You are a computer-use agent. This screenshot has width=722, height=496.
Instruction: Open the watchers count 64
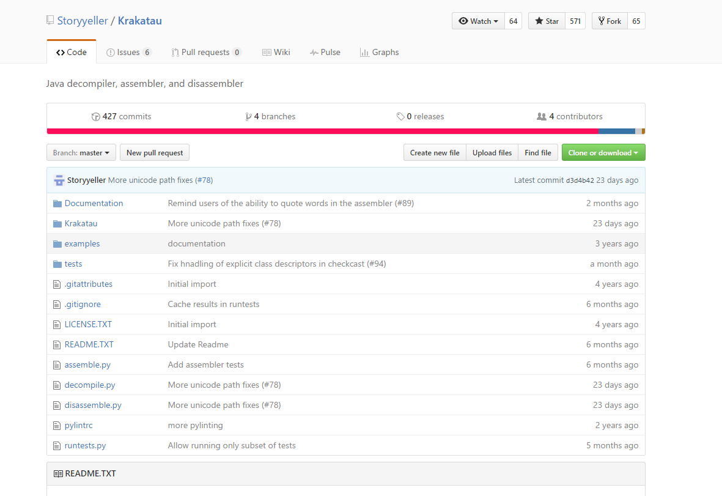tap(514, 21)
